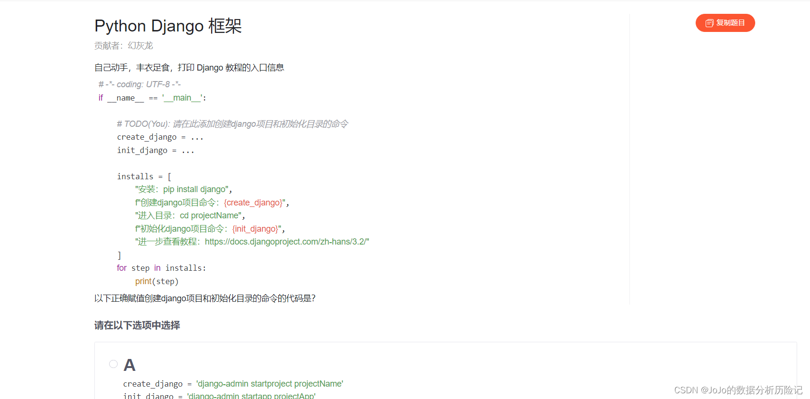This screenshot has height=399, width=810.
Task: Click option A's 'django-admin startproject projectName' line
Action: tap(233, 384)
